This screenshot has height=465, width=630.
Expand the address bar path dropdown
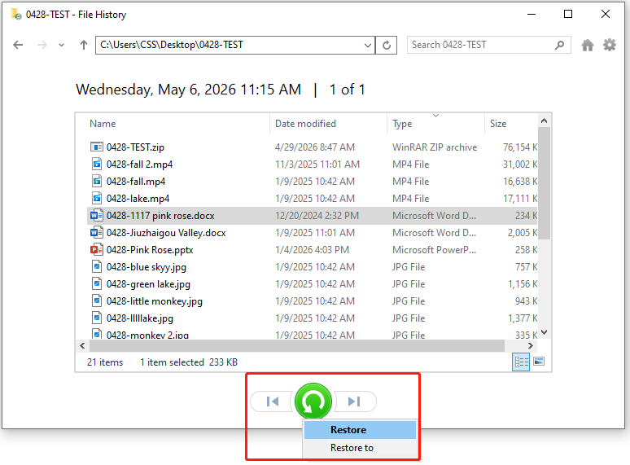tap(367, 45)
